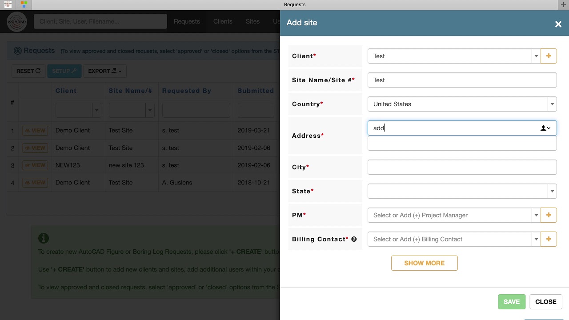Click the Select Project Manager combo box
569x320 pixels.
click(449, 215)
